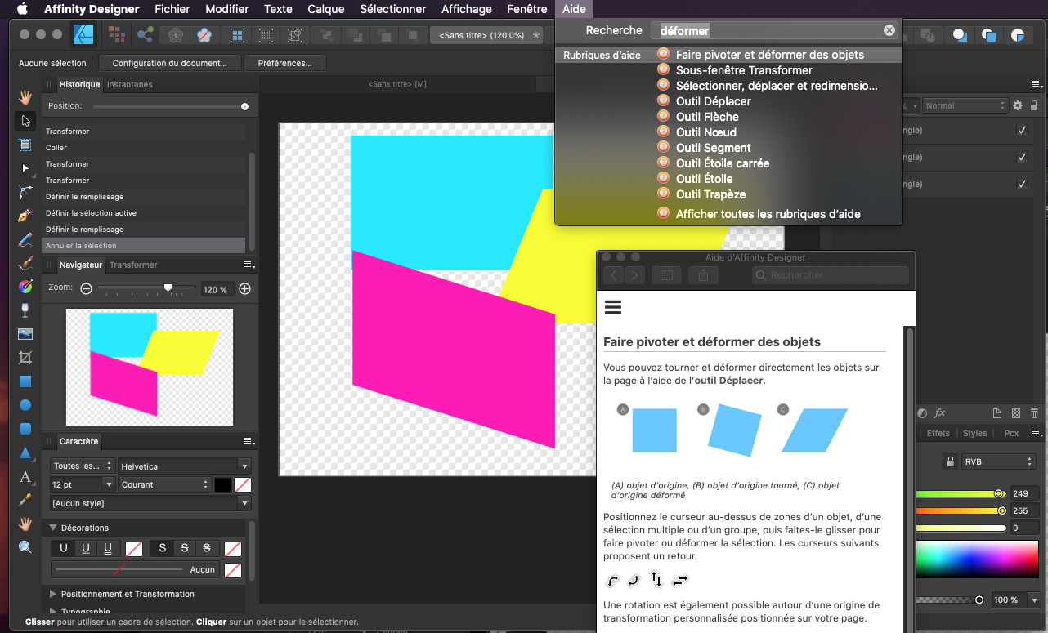
Task: Select the Rounded Rectangle tool
Action: tap(25, 429)
